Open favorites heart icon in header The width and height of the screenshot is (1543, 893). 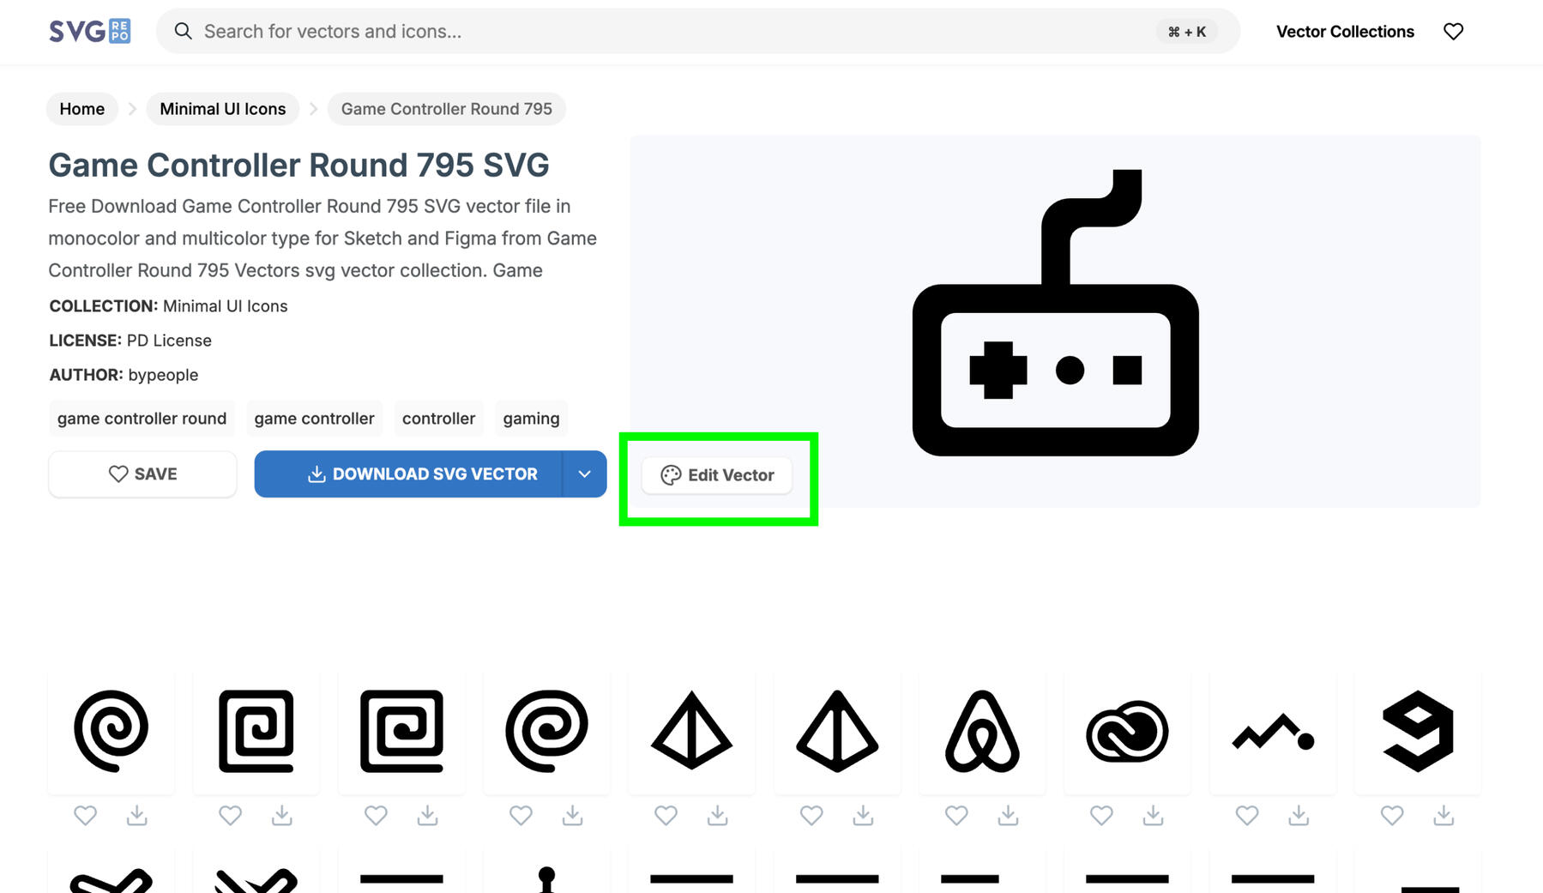(x=1453, y=32)
